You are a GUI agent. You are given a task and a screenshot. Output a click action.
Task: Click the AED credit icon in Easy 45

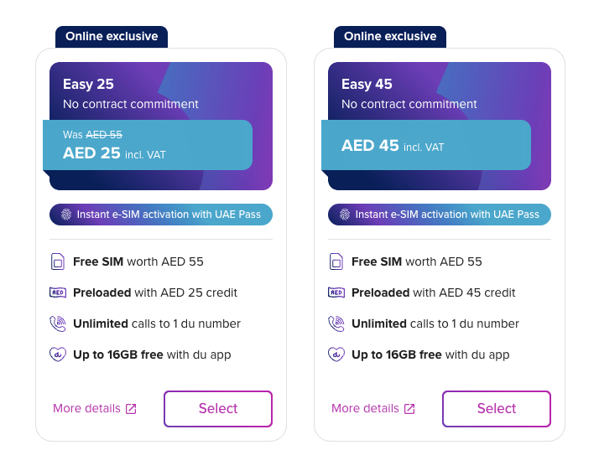pos(336,292)
